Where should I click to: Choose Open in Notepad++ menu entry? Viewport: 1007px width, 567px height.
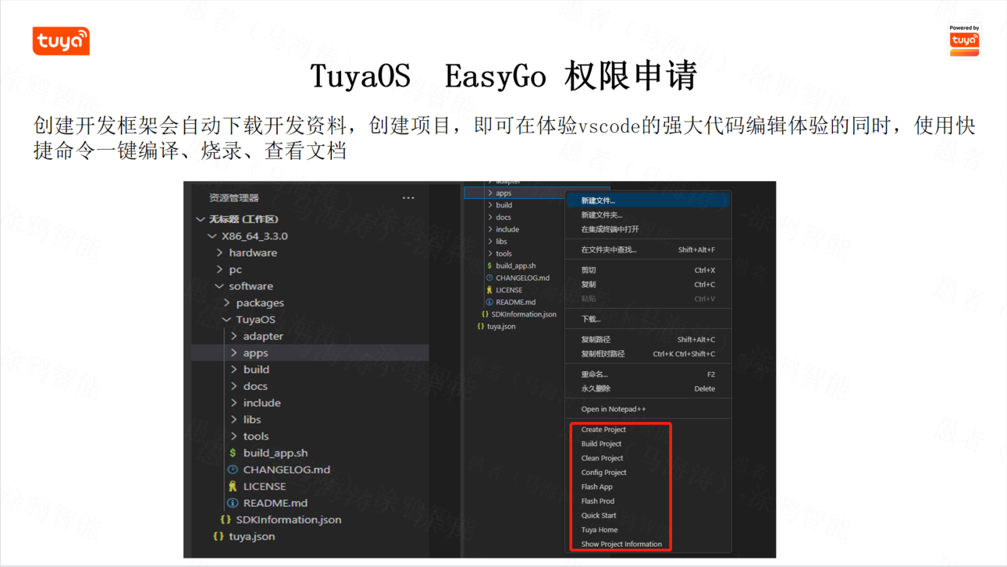[648, 409]
